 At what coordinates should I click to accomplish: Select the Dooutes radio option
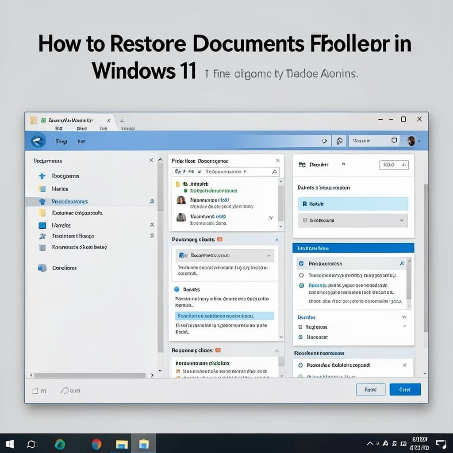177,289
